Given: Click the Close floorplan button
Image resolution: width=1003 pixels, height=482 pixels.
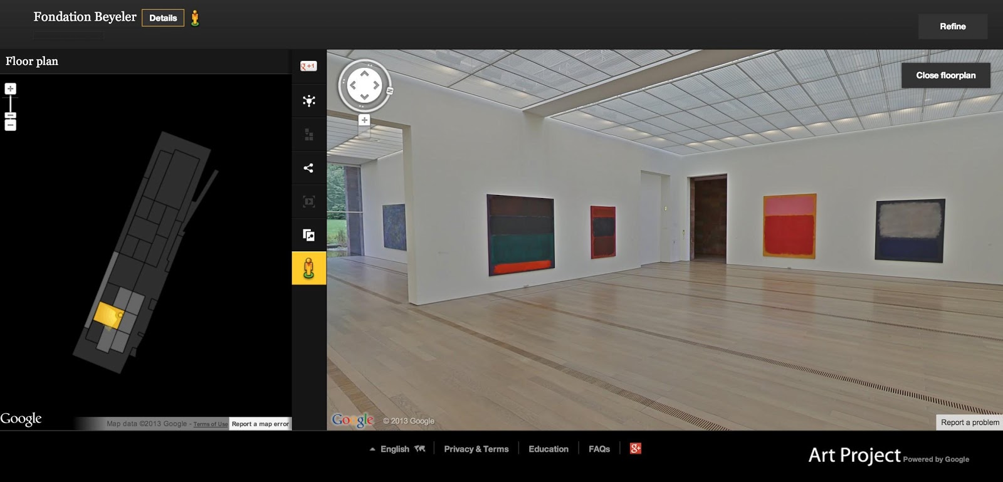Looking at the screenshot, I should tap(945, 75).
